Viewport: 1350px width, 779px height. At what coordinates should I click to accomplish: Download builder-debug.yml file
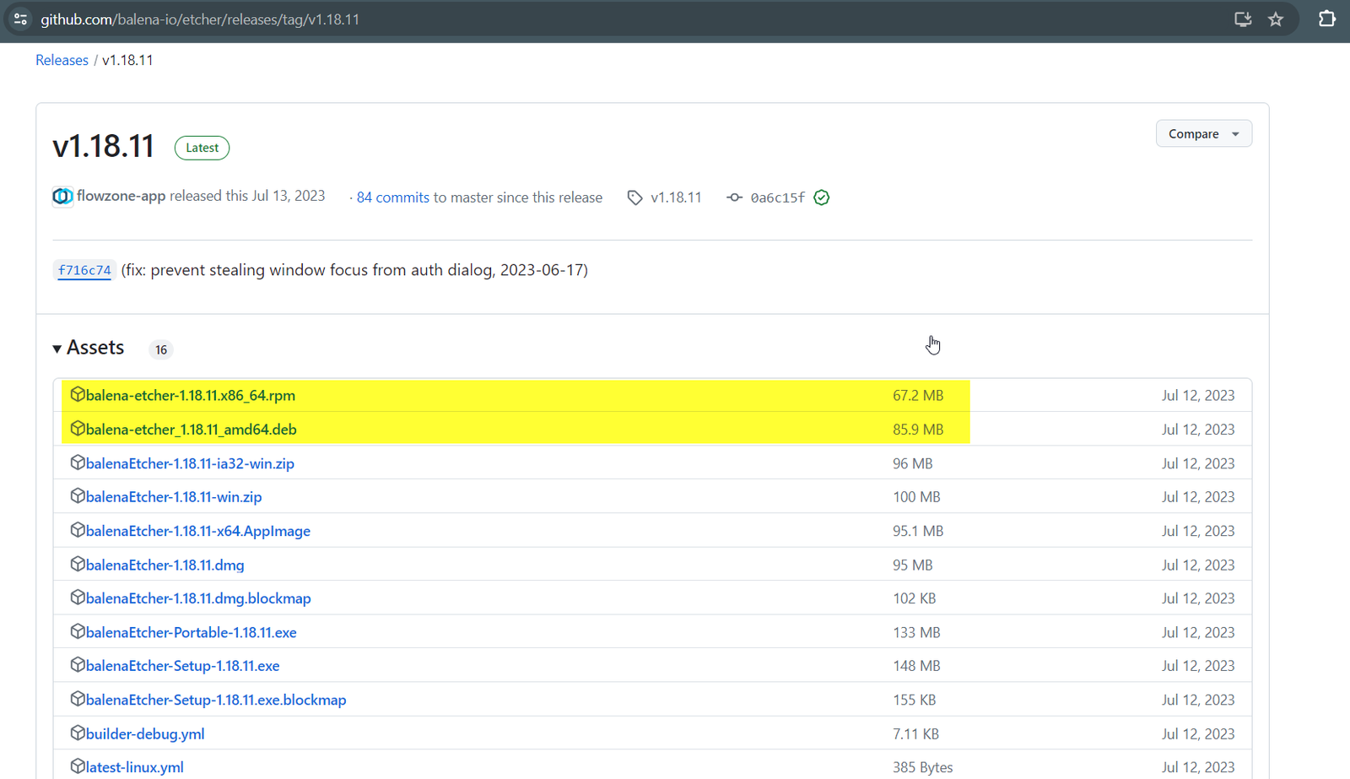point(145,733)
